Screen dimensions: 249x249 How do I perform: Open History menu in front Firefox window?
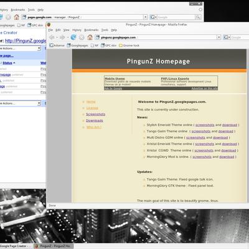click(x=77, y=30)
